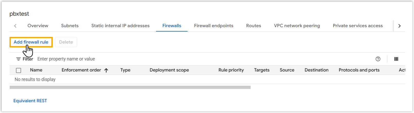Click the Enforcement order sort arrow

tap(106, 70)
